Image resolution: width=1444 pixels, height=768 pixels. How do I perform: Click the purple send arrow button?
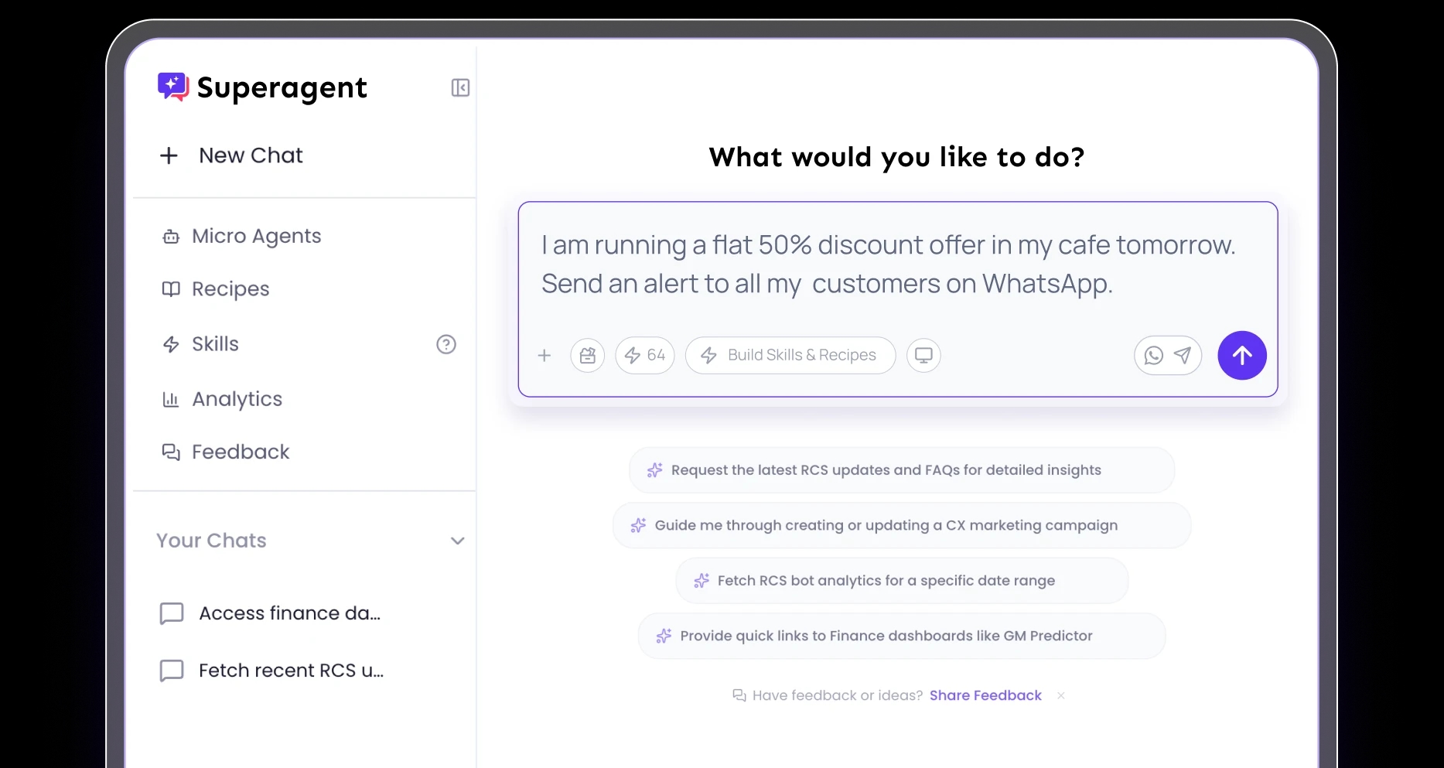point(1241,356)
